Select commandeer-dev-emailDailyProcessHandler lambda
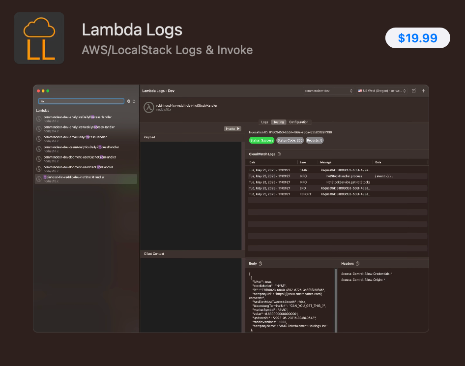 click(86, 139)
